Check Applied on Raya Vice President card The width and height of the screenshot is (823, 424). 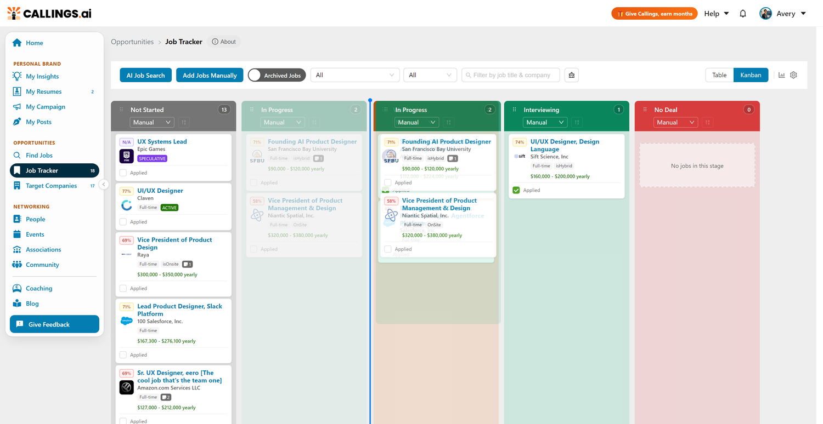point(123,288)
